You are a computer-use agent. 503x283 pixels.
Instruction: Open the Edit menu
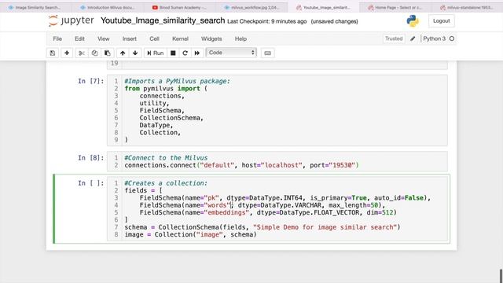click(x=79, y=39)
